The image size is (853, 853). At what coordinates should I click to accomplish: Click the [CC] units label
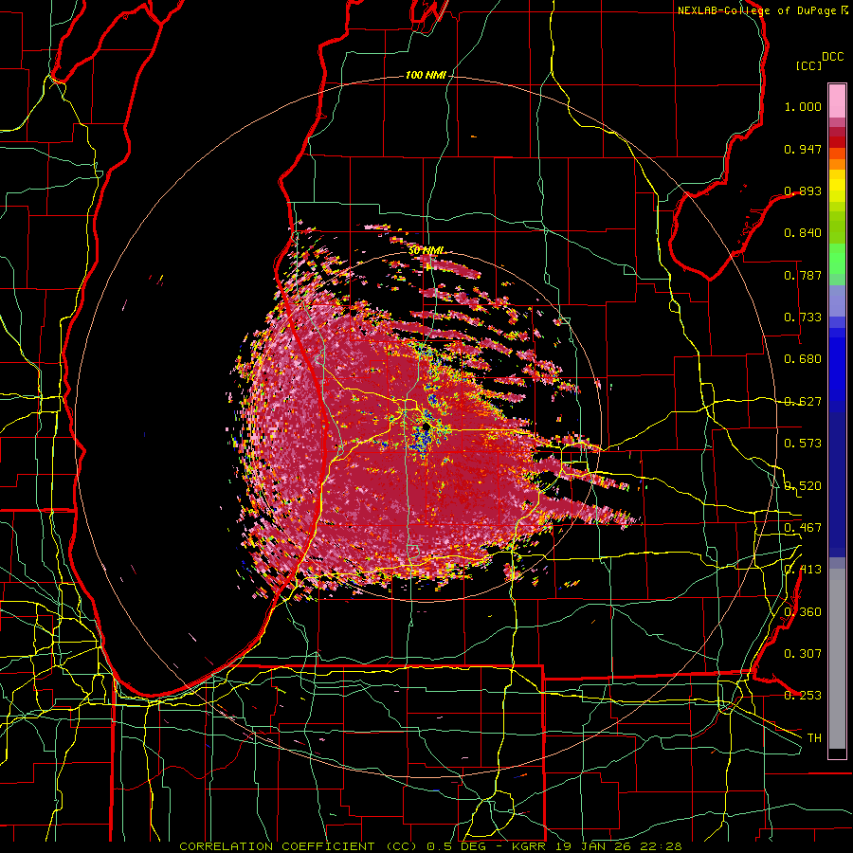(808, 65)
